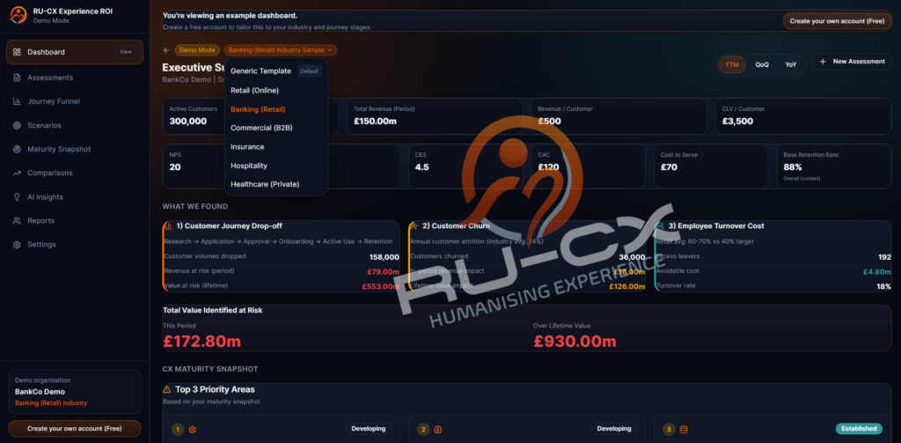Screen dimensions: 901x443
Task: Switch period toggle to YoY
Action: pos(790,64)
